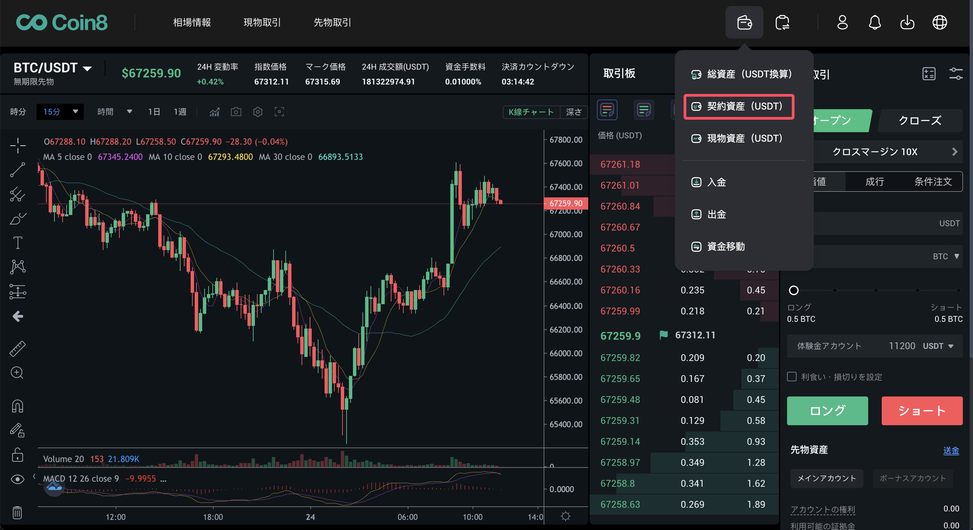Viewport: 973px width, 530px height.
Task: Open the calculator icon in trade panel
Action: point(928,74)
